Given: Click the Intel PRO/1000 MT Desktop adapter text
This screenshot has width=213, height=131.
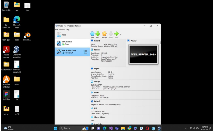Looking at the screenshot, I should [110, 105].
